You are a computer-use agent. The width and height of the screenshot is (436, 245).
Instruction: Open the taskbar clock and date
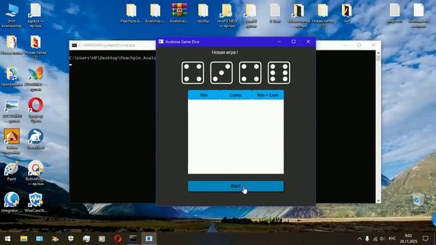[409, 239]
